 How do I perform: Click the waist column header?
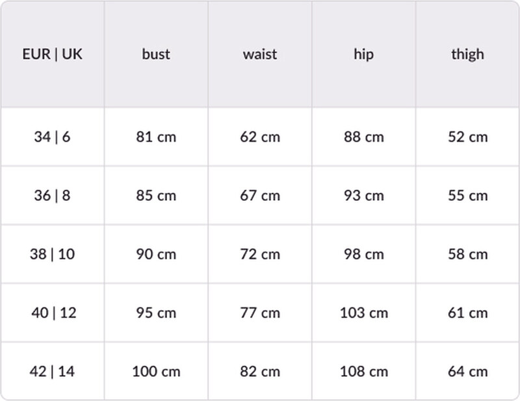tap(260, 54)
